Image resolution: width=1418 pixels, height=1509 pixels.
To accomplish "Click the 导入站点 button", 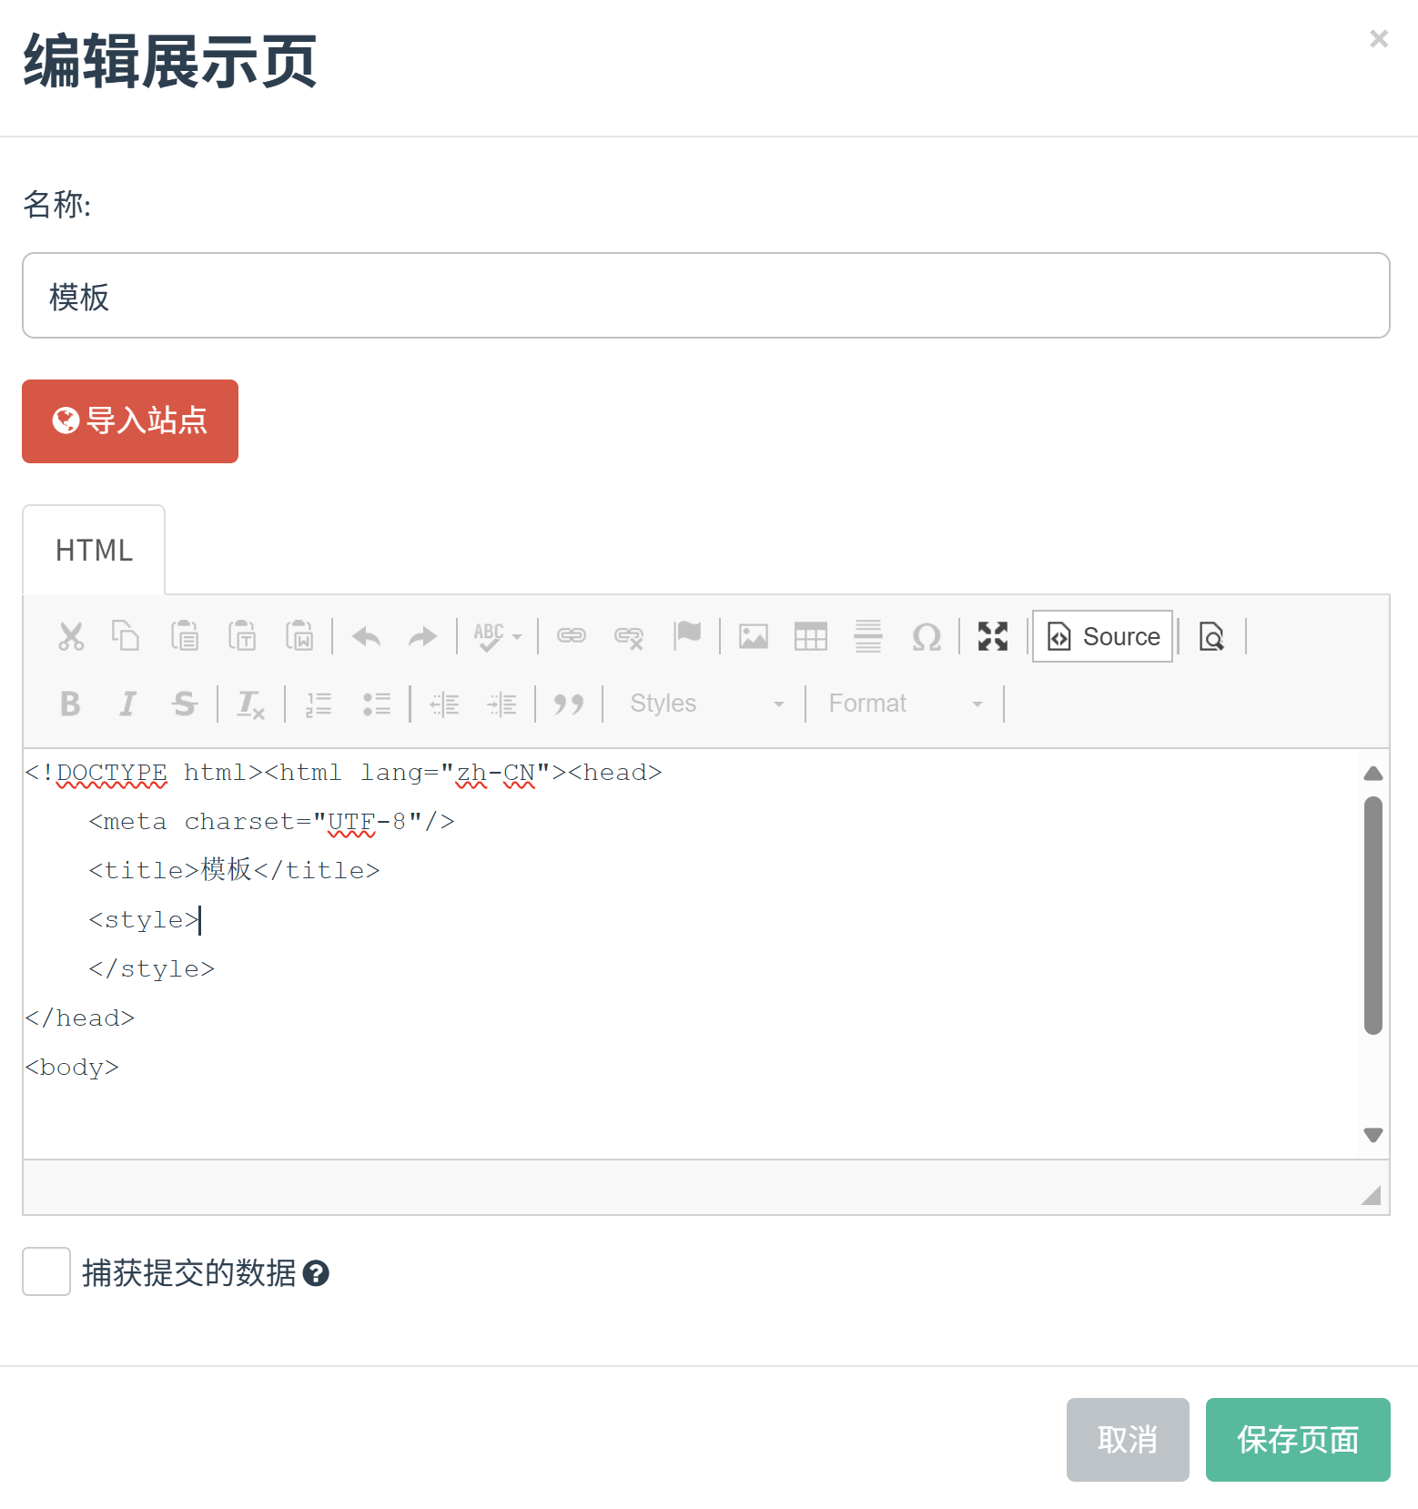I will (x=130, y=421).
